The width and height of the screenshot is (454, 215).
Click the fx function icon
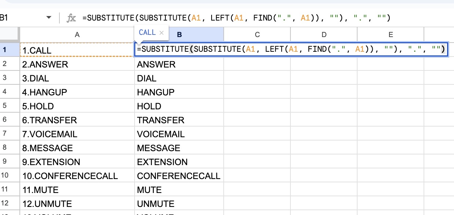(71, 18)
